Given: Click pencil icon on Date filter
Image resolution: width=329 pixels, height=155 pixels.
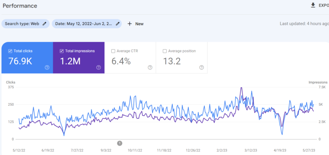Looking at the screenshot, I should 118,24.
